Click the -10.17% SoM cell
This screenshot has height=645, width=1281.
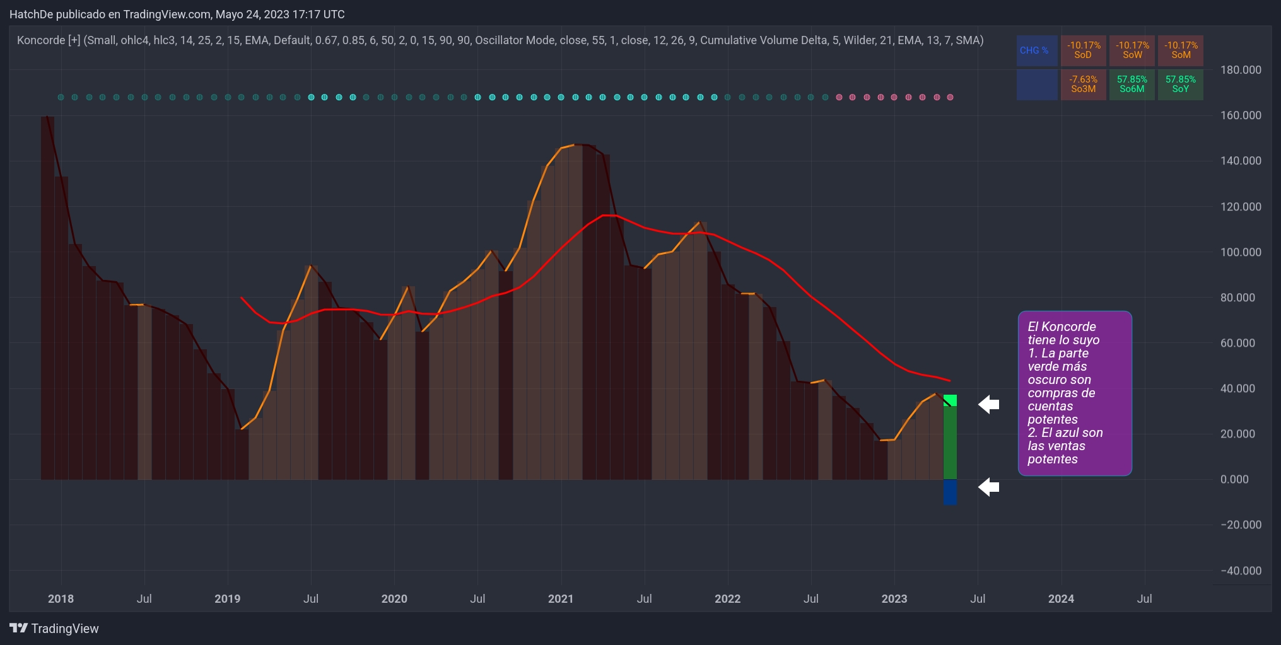pyautogui.click(x=1181, y=50)
